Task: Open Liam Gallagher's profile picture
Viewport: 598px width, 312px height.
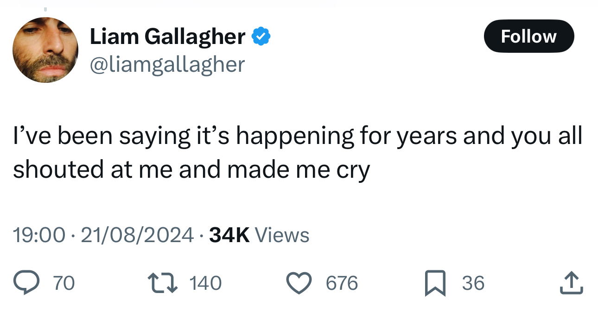Action: pos(45,50)
